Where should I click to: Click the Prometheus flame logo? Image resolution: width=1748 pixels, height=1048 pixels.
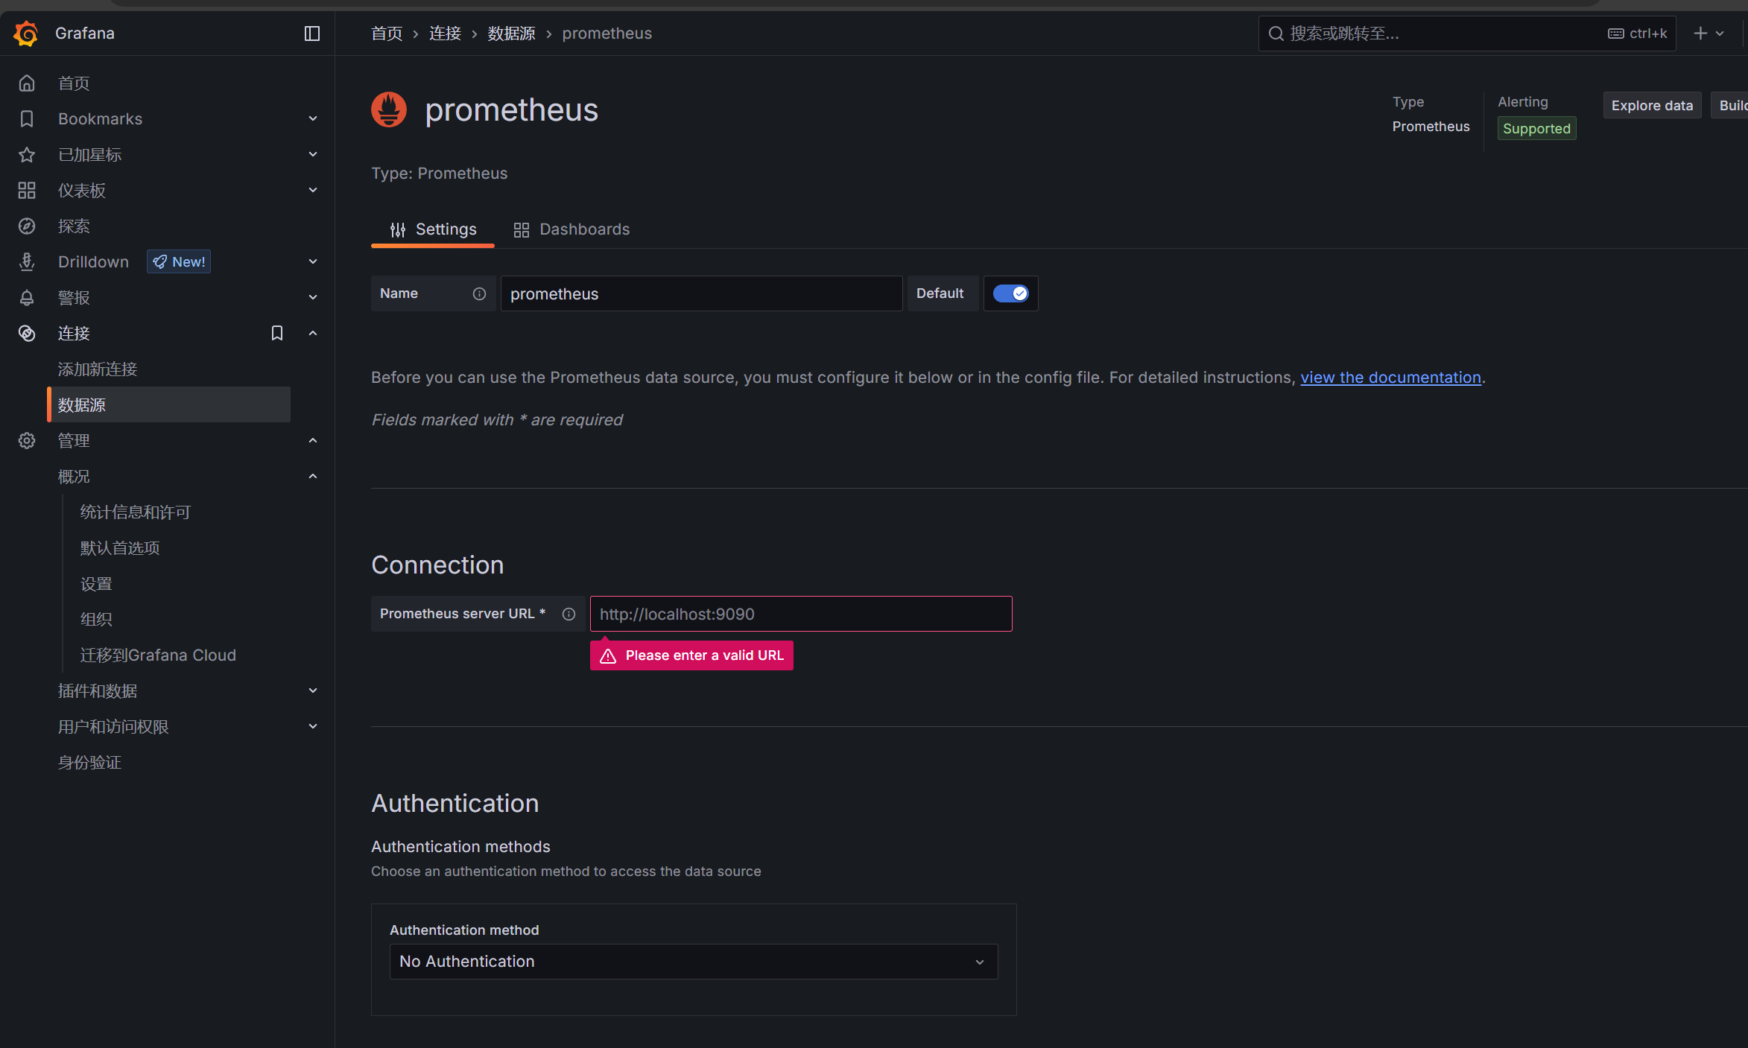click(x=389, y=109)
